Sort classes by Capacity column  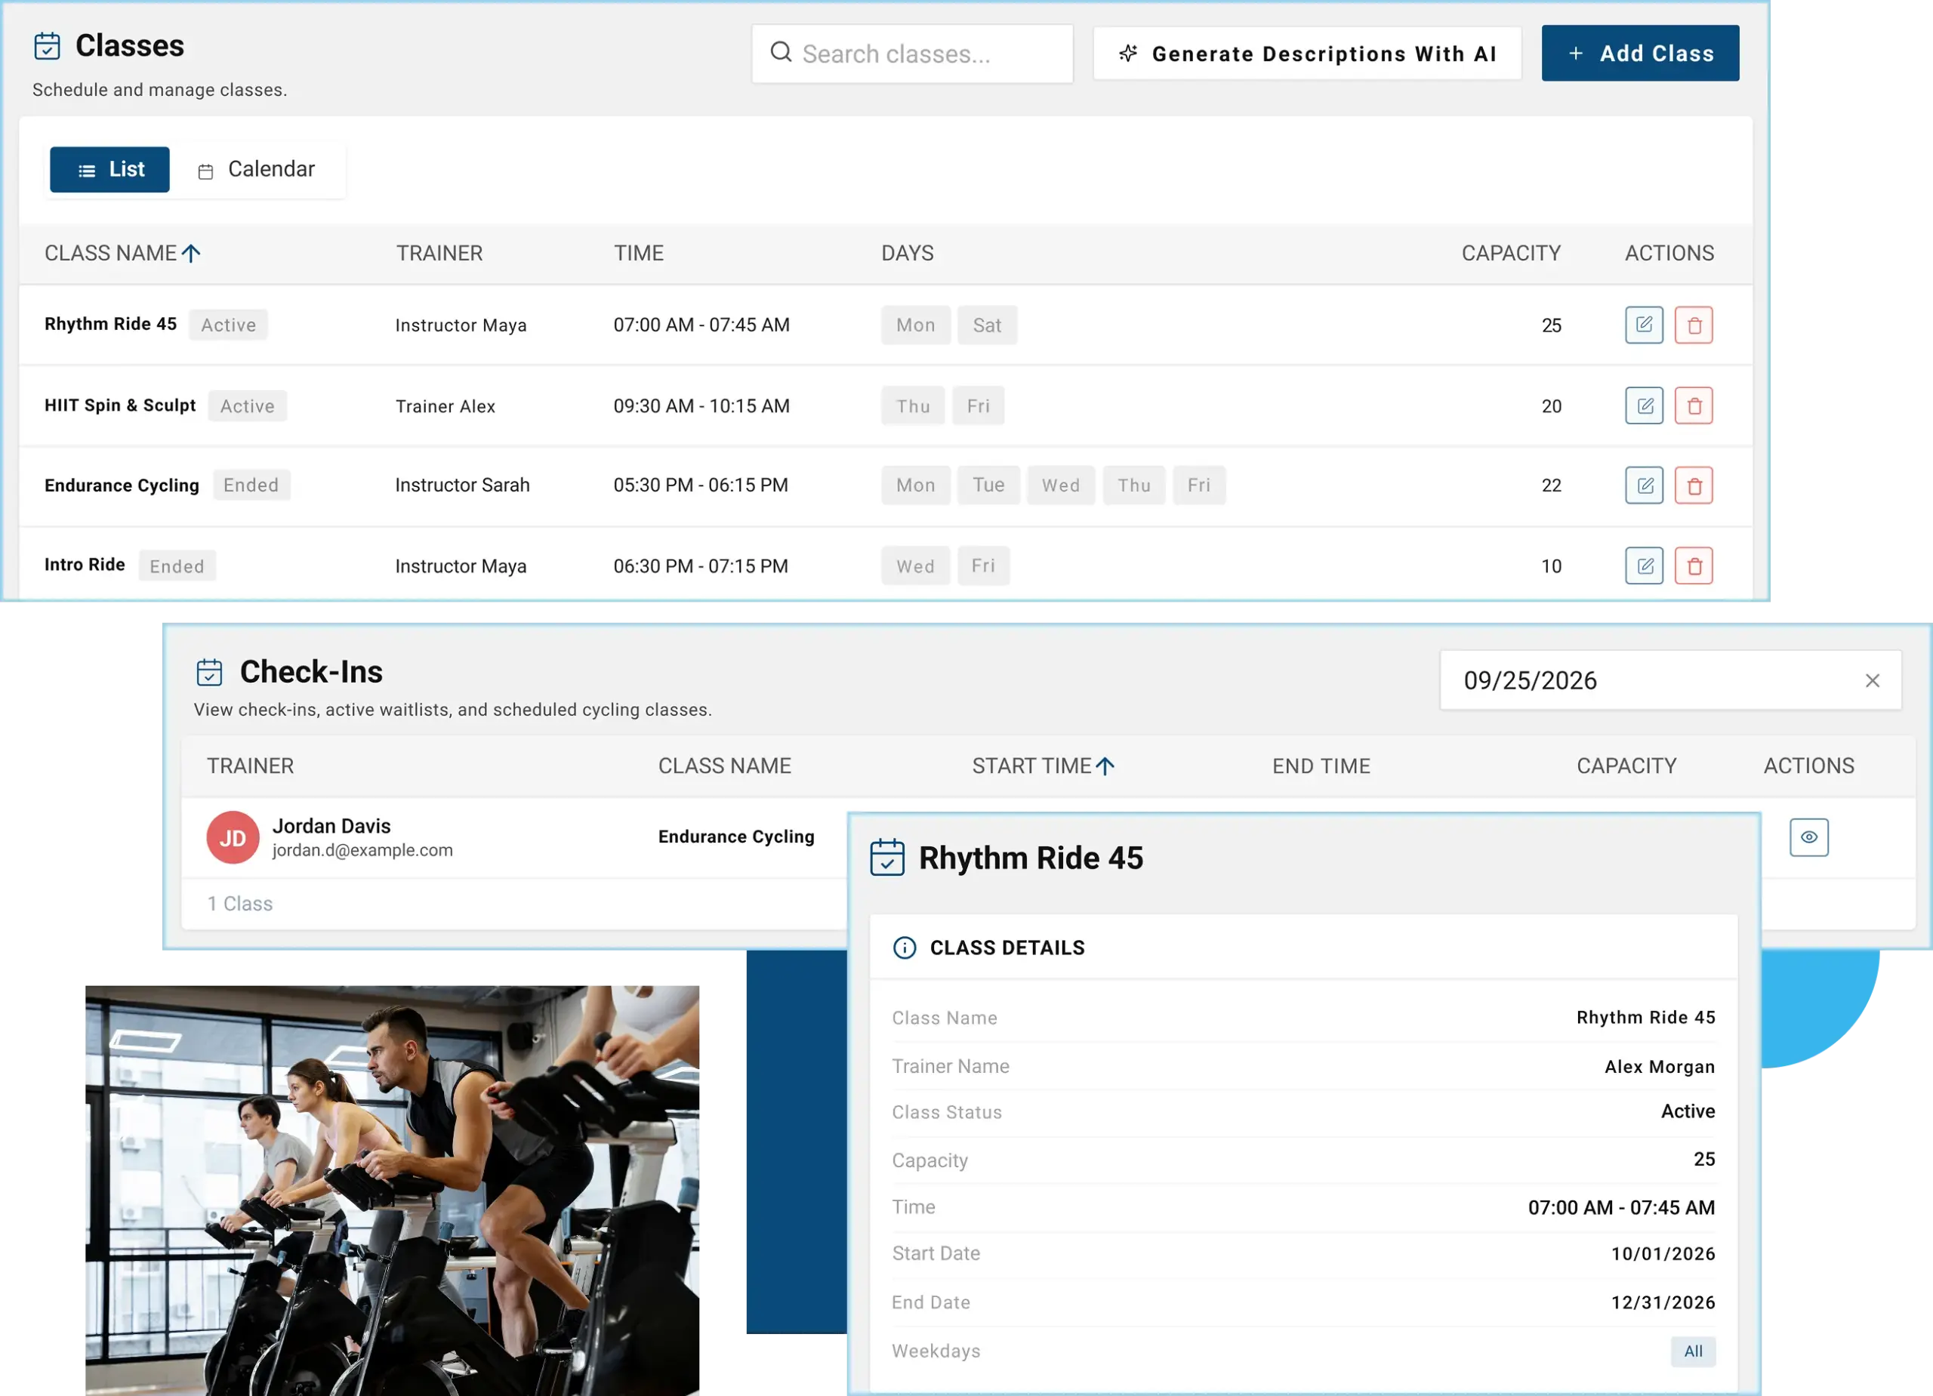(1510, 253)
